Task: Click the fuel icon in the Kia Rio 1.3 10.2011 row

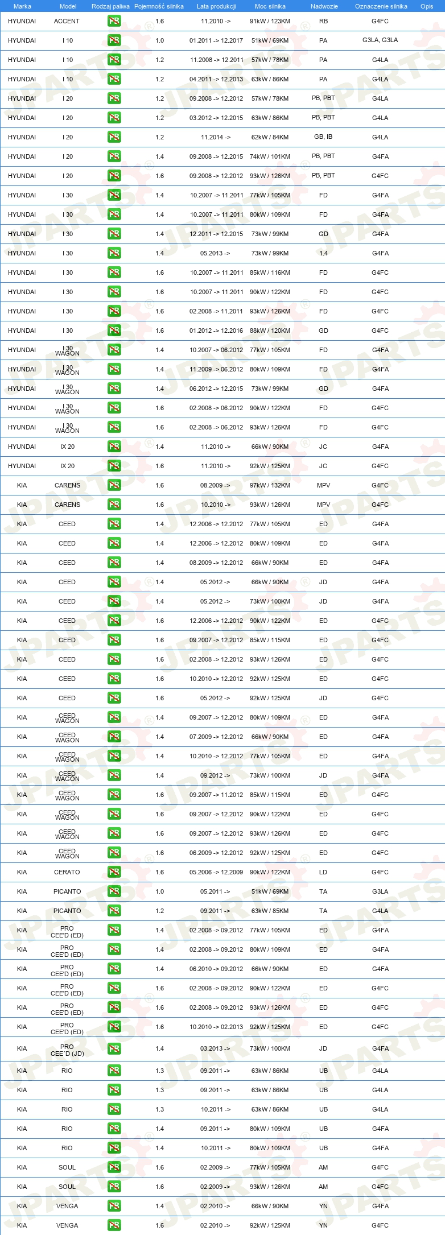Action: (114, 1109)
